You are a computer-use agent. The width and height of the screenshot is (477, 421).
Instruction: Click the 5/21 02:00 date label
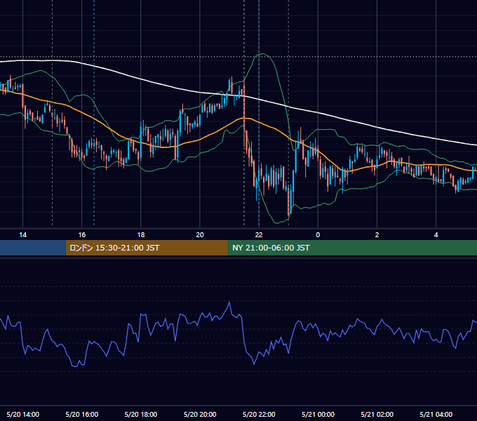[377, 414]
